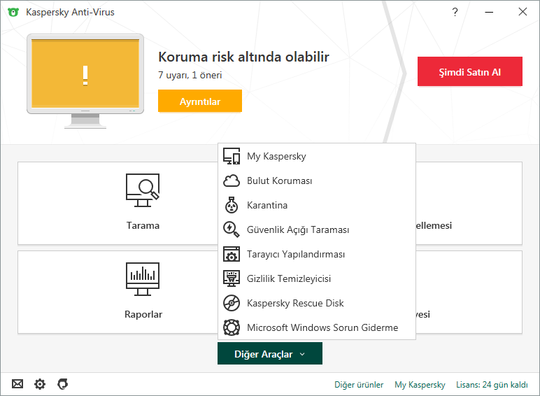Open settings with the gear icon
The width and height of the screenshot is (540, 396).
click(40, 383)
